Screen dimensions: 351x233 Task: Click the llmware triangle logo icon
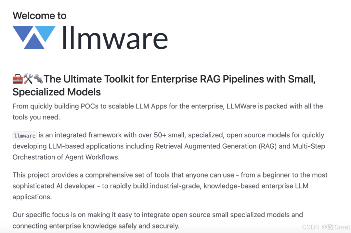click(x=34, y=37)
